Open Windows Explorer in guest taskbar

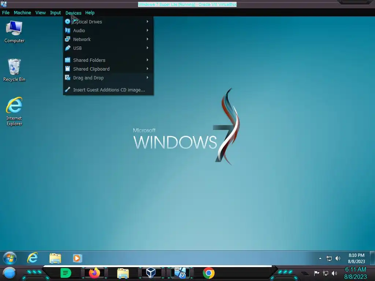tap(55, 258)
